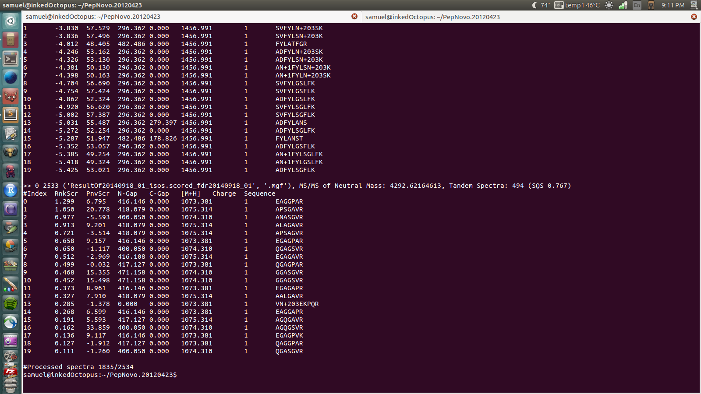Click the '(SQS 0.767)' text
This screenshot has height=394, width=701.
pos(549,186)
